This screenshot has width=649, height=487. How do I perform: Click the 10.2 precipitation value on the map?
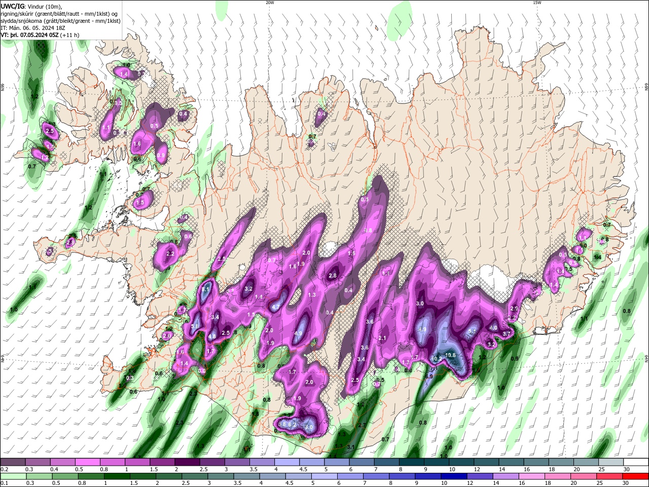[x=437, y=359]
